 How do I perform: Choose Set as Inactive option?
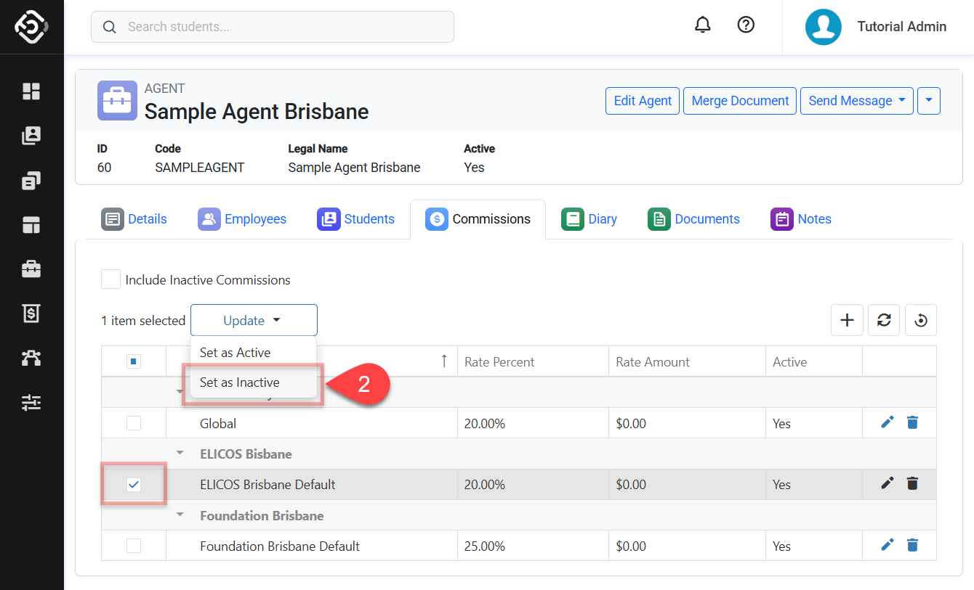click(x=240, y=382)
